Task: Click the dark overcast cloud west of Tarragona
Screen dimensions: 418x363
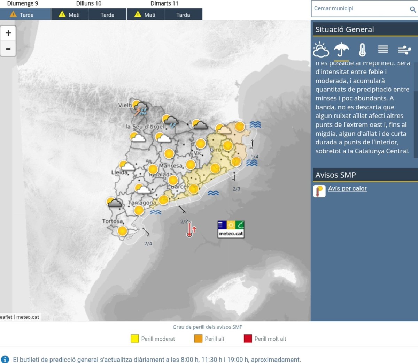Action: pyautogui.click(x=114, y=203)
